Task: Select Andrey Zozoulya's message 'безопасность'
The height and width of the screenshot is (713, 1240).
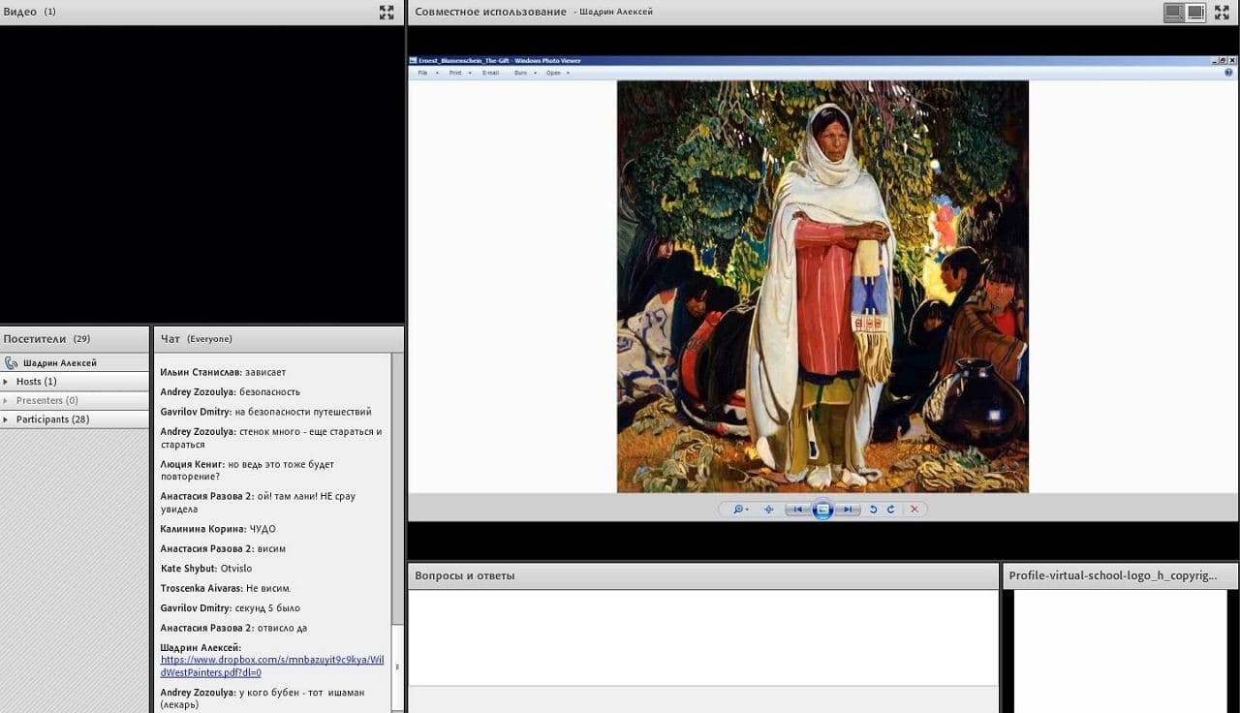Action: 230,392
